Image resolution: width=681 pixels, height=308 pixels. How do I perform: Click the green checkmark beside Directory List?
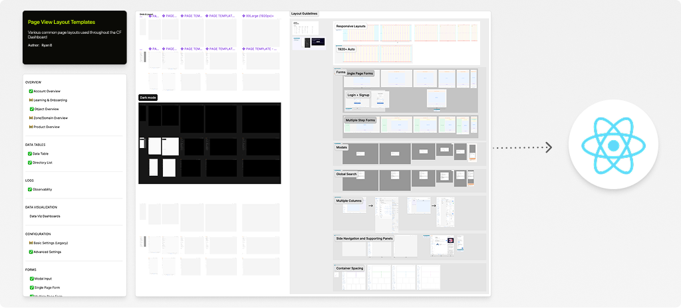(x=30, y=163)
